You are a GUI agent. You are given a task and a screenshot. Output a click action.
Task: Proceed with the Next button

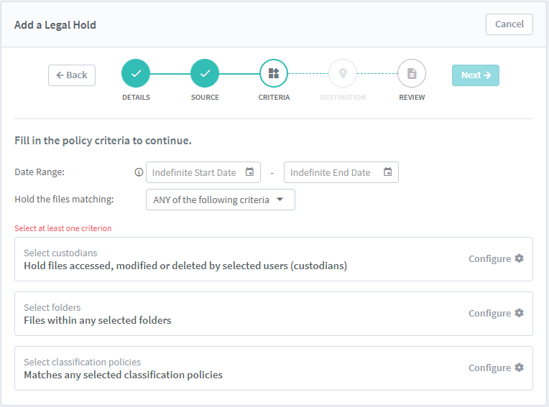point(476,75)
